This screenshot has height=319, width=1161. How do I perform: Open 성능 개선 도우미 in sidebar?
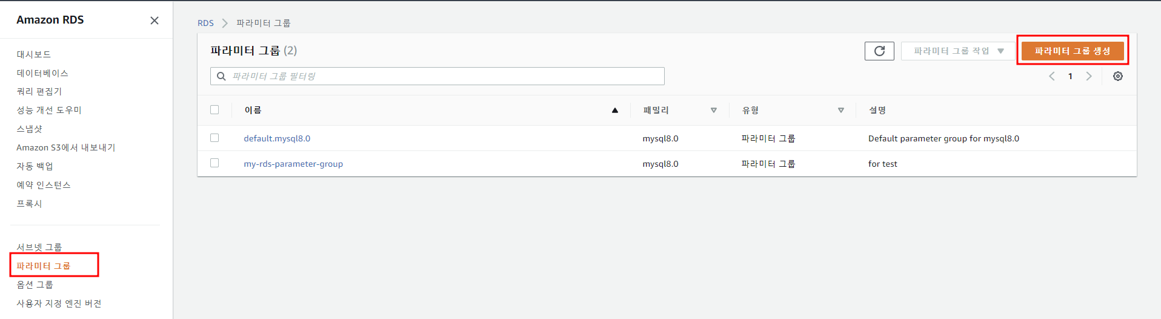pyautogui.click(x=49, y=110)
